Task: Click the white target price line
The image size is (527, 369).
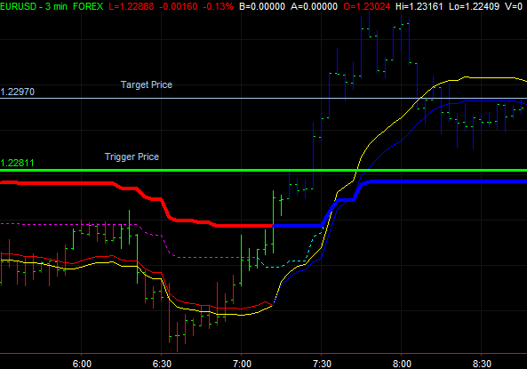Action: pos(263,99)
